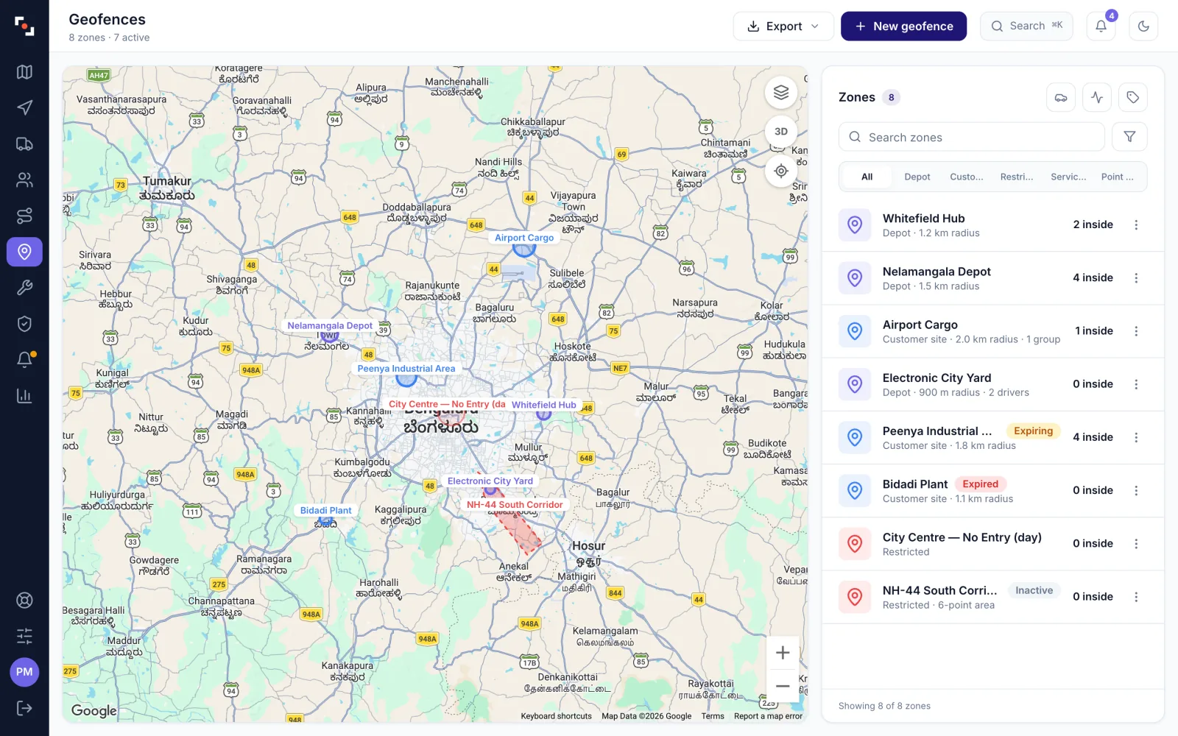1178x736 pixels.
Task: Open more options for Whitefield Hub
Action: [x=1136, y=225]
